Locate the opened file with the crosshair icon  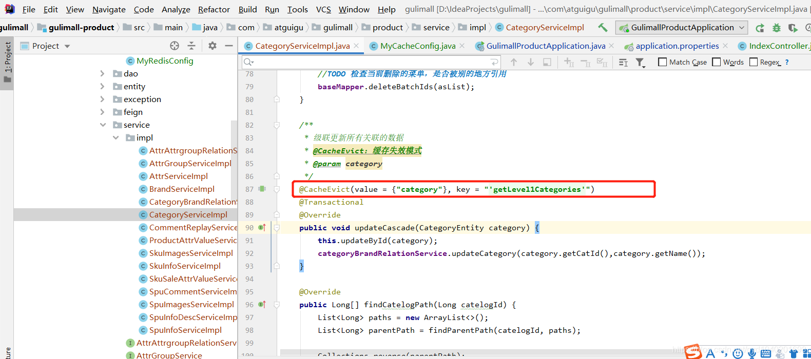[175, 46]
